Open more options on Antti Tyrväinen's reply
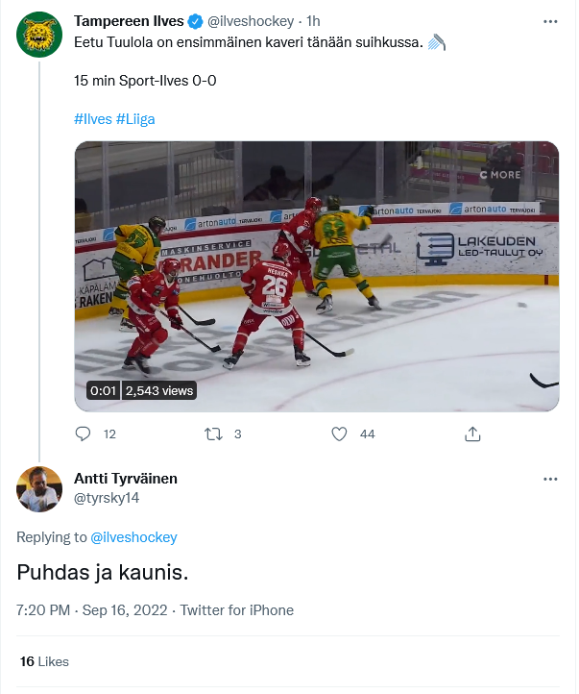 click(x=550, y=479)
